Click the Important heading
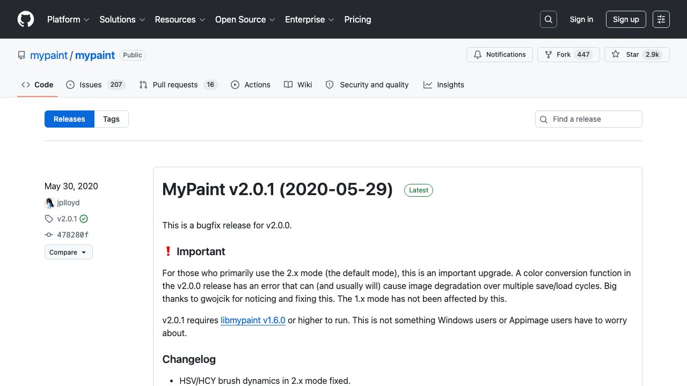Image resolution: width=687 pixels, height=386 pixels. point(194,251)
